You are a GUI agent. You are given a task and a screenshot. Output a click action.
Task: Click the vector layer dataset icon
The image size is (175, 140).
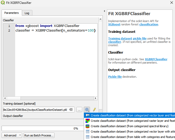coord(87,115)
